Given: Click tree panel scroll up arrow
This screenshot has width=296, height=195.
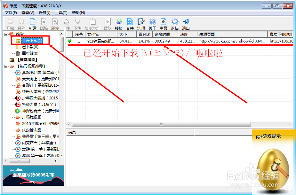Looking at the screenshot, I should pos(61,34).
